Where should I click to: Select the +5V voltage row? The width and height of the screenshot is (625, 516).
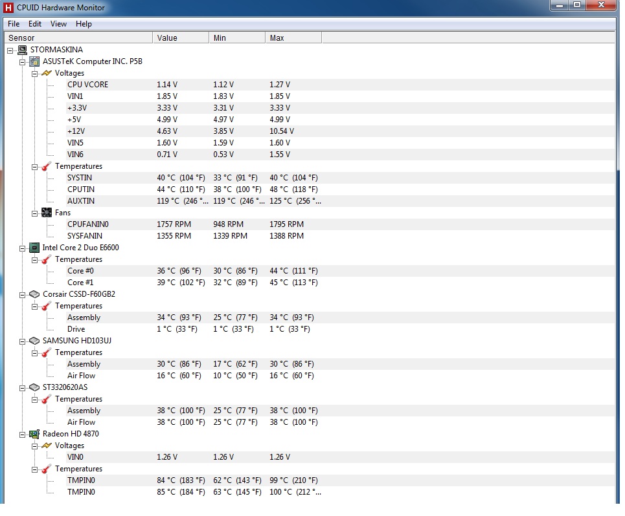(x=341, y=120)
